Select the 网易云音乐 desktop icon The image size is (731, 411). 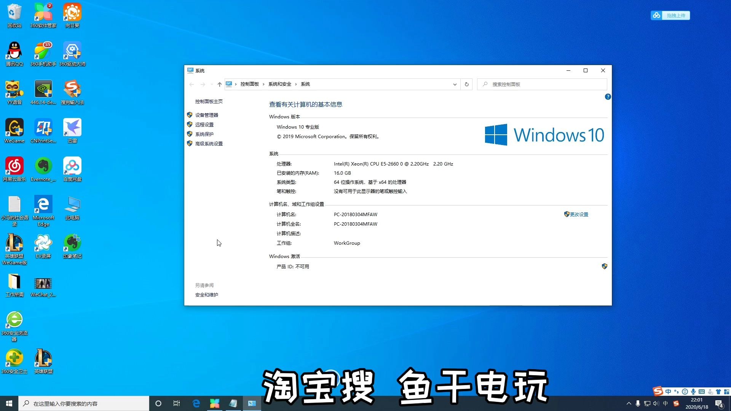[x=14, y=169]
